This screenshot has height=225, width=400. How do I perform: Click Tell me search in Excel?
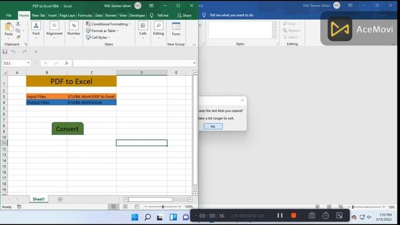click(x=159, y=15)
